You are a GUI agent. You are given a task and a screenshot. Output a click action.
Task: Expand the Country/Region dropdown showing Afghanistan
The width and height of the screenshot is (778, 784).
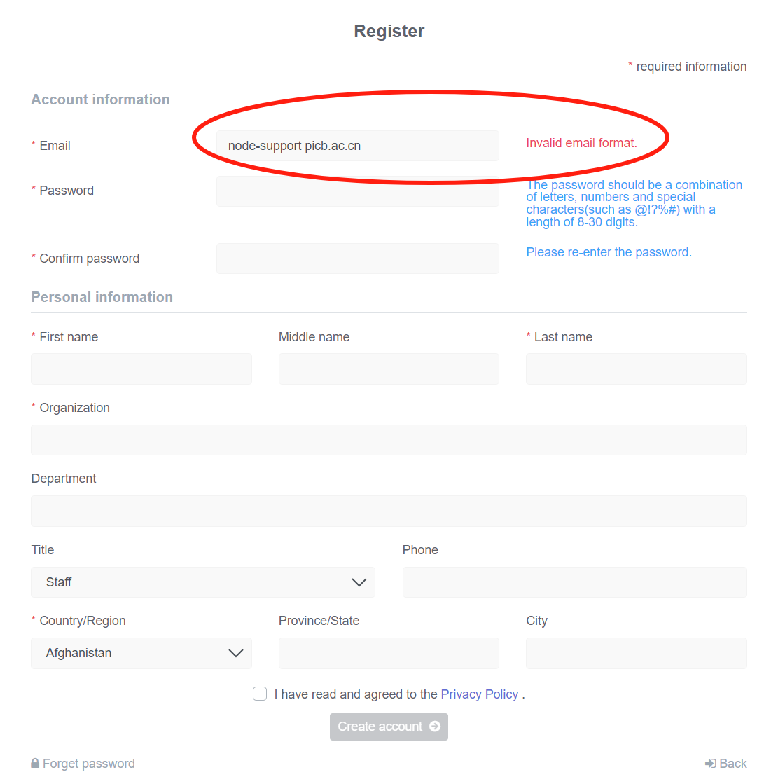141,653
